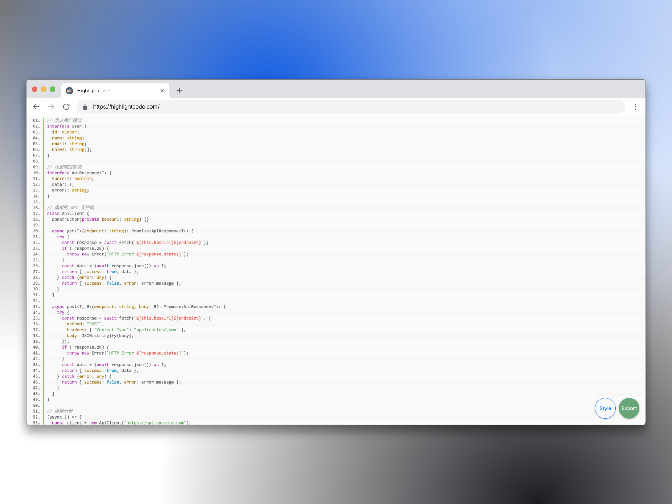Open a new tab with plus icon
672x504 pixels.
[x=179, y=91]
